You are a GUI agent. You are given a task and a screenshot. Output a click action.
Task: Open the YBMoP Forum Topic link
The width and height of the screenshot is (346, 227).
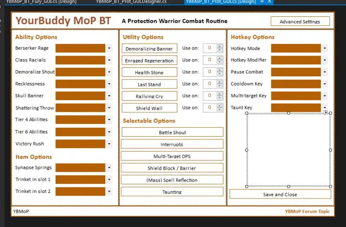coord(307,211)
